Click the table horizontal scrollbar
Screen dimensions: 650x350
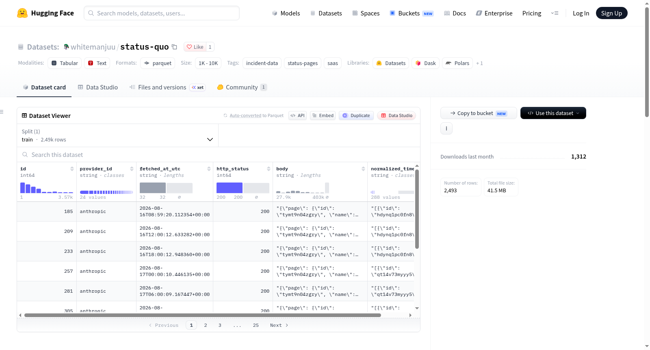click(203, 315)
